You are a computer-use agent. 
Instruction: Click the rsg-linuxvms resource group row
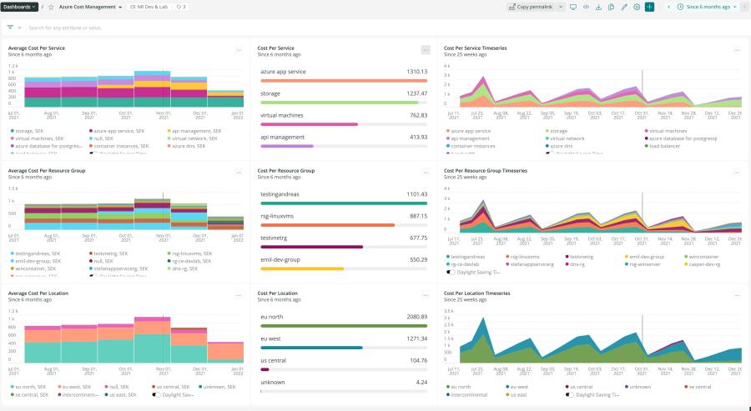(x=344, y=220)
